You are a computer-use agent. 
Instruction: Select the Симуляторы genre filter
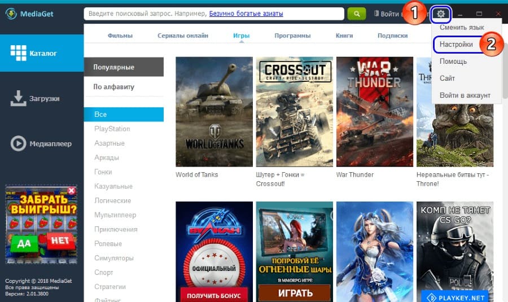coord(113,258)
